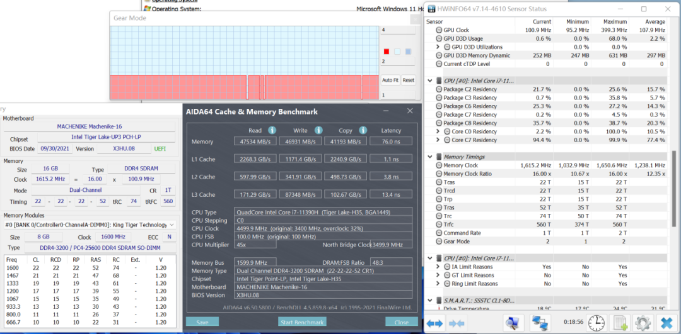Expand IA Limit Reasons row

[x=438, y=267]
